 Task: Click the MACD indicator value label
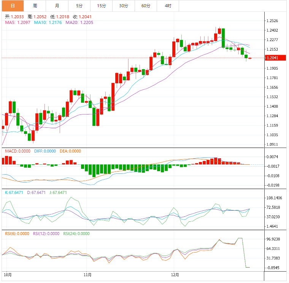17,151
